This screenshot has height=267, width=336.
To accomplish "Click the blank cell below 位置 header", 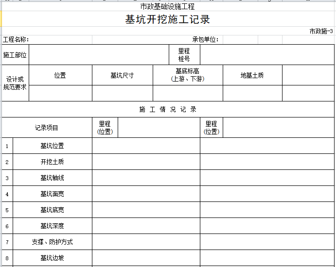I will (x=60, y=93).
